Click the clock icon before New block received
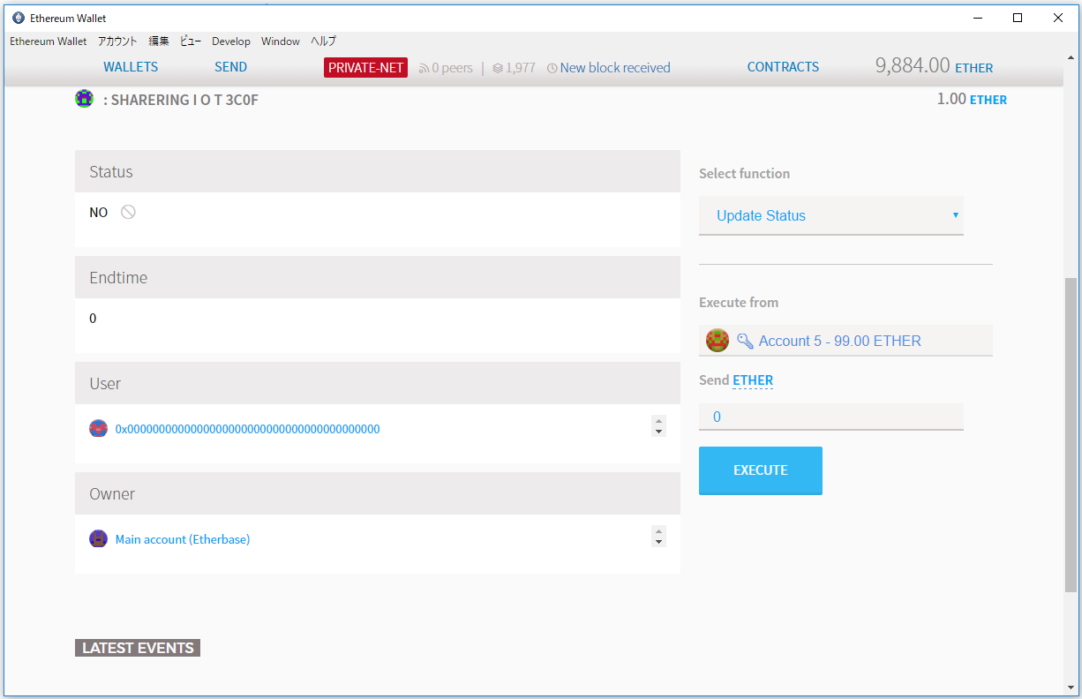The height and width of the screenshot is (699, 1082). pyautogui.click(x=552, y=68)
